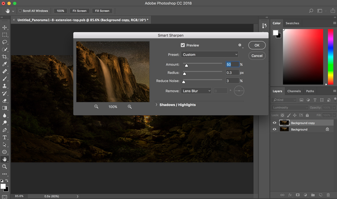This screenshot has height=199, width=337.
Task: Select the Type tool
Action: [5, 138]
